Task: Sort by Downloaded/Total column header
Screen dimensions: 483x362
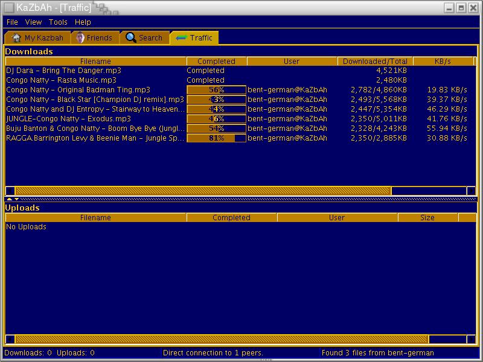Action: tap(375, 62)
